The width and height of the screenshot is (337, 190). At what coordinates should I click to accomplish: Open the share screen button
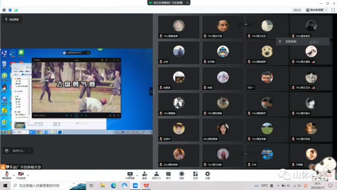click(x=130, y=175)
